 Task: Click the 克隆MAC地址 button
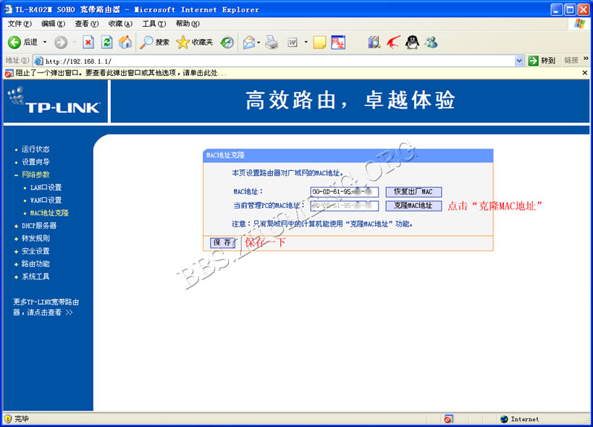[413, 206]
